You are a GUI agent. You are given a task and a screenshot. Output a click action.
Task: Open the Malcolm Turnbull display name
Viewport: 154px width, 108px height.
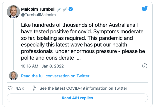[38, 9]
